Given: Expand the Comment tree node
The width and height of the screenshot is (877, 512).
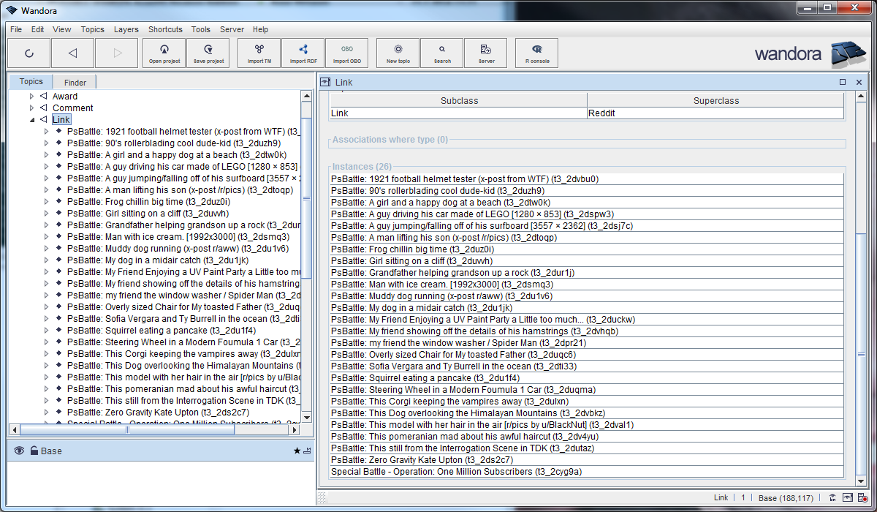Looking at the screenshot, I should pyautogui.click(x=31, y=108).
